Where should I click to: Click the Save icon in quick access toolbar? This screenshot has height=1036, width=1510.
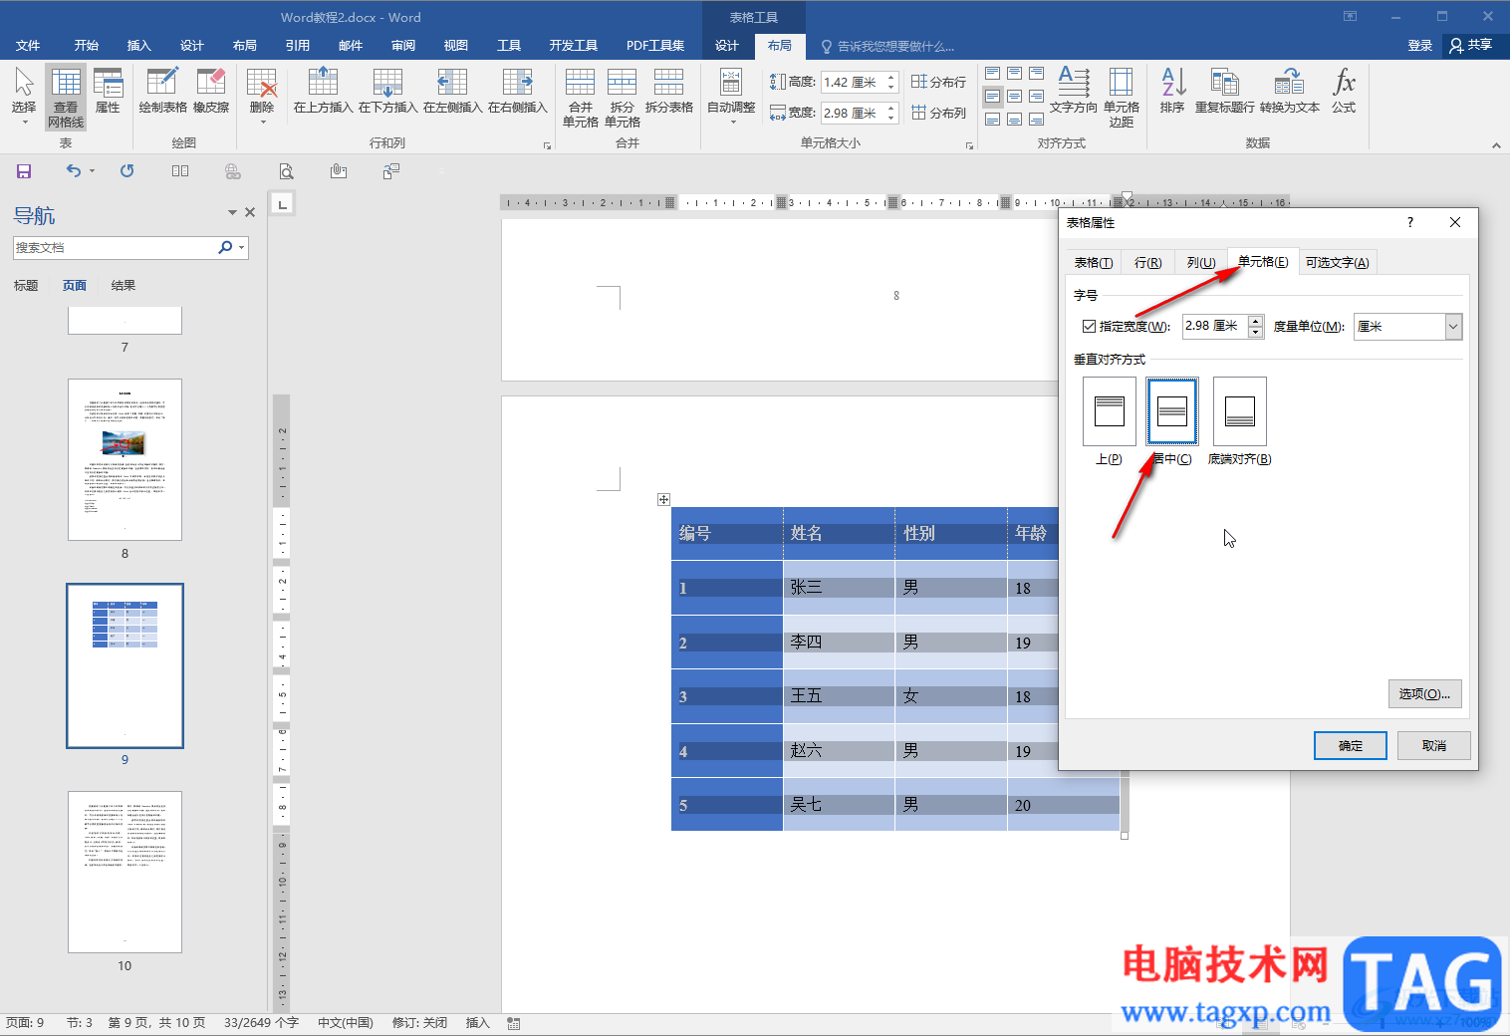click(x=24, y=171)
